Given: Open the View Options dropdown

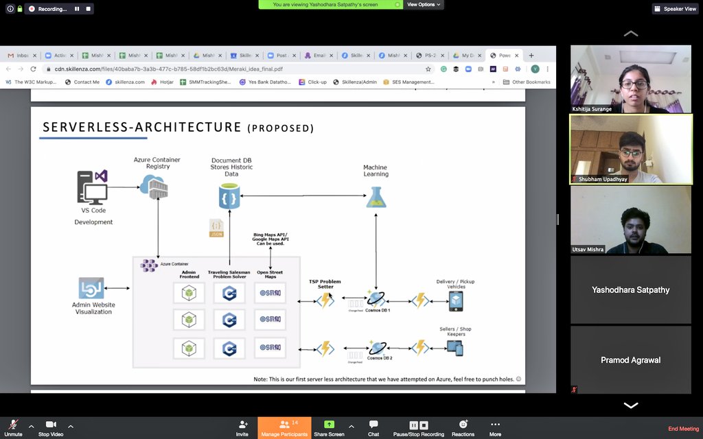Looking at the screenshot, I should click(x=423, y=5).
